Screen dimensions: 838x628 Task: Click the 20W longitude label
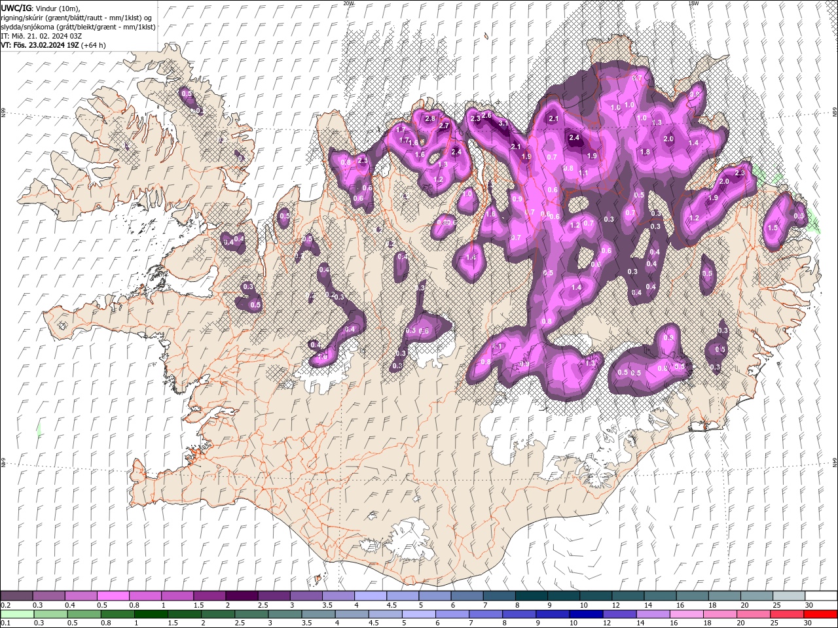point(348,3)
